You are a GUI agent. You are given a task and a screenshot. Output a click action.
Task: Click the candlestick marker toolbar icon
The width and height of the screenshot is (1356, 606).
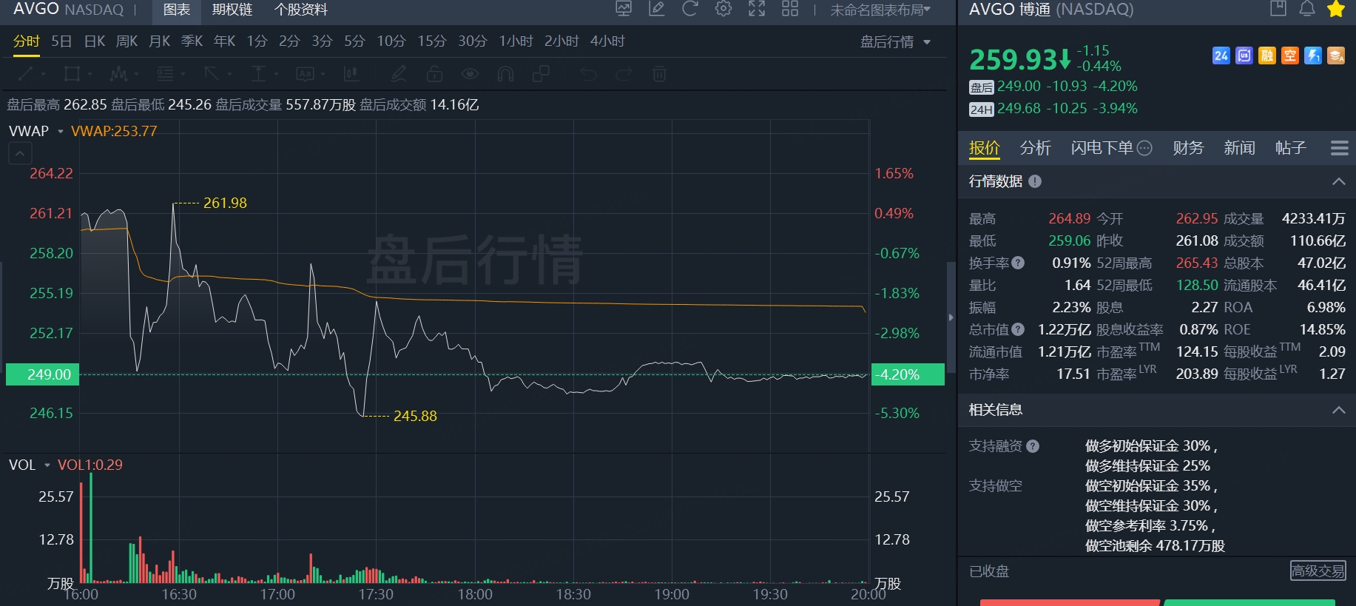click(351, 73)
